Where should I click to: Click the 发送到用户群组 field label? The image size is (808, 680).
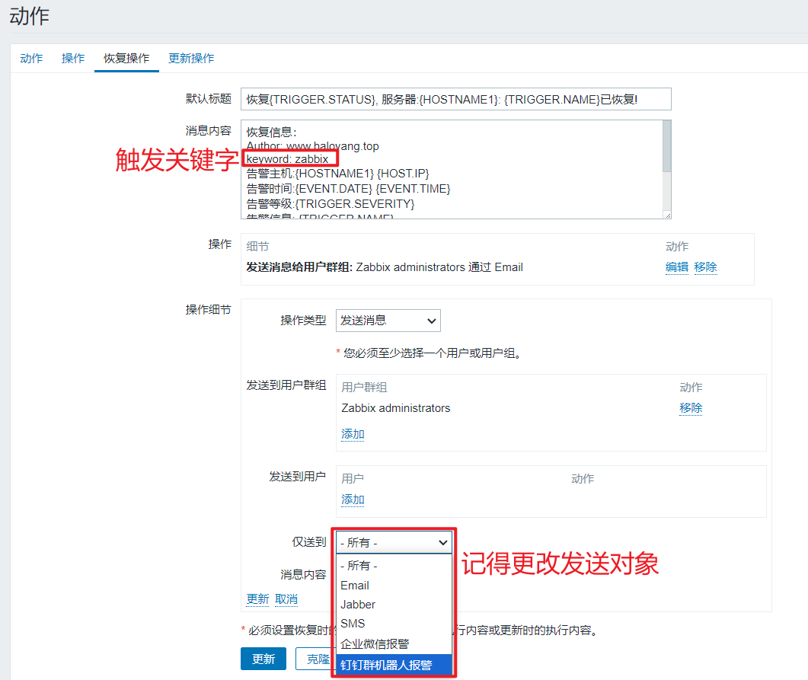pyautogui.click(x=286, y=385)
